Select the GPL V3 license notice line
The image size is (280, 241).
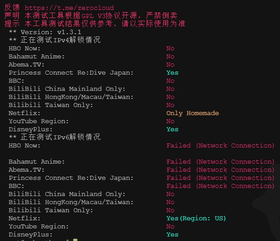click(91, 16)
